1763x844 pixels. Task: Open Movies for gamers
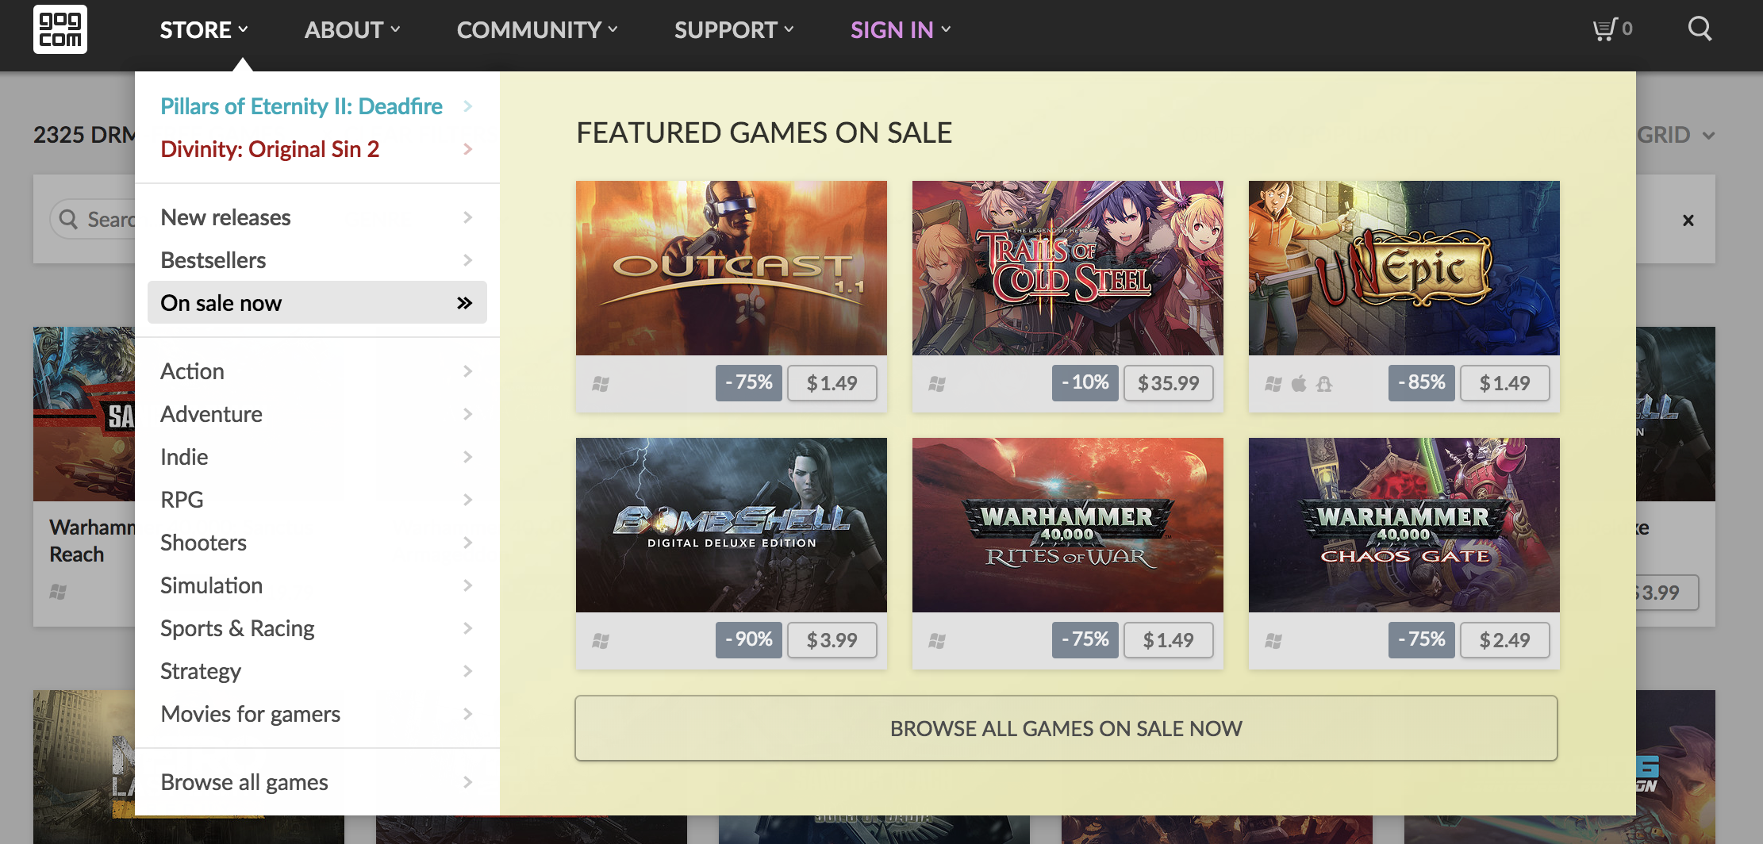[x=317, y=714]
